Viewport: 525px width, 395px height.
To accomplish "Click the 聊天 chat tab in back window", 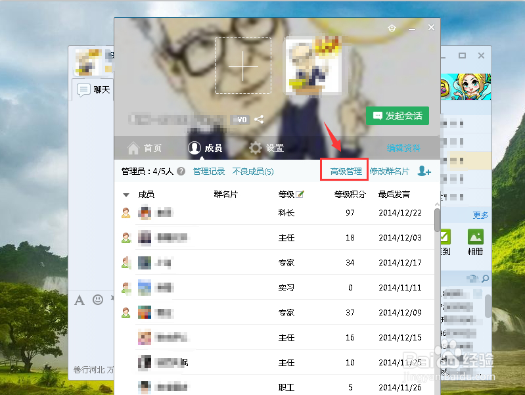I will click(x=93, y=90).
